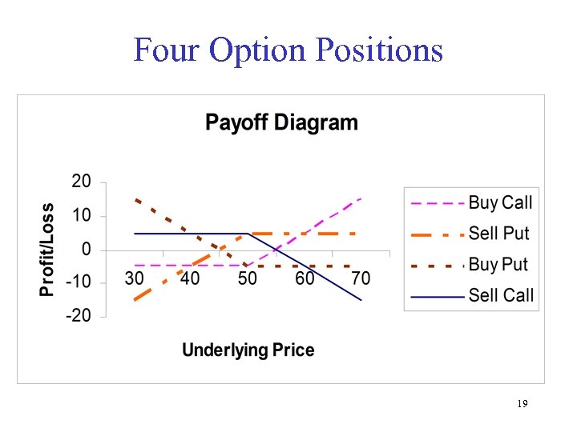Image resolution: width=577 pixels, height=432 pixels.
Task: Click the brown dotted Buy Put legend swatch
Action: coord(437,265)
